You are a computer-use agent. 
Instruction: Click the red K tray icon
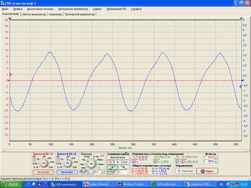(232, 184)
